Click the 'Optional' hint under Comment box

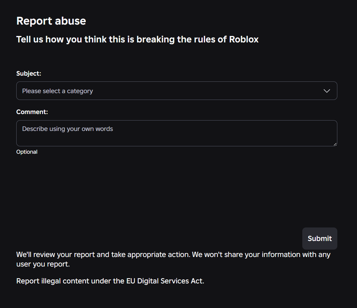27,152
